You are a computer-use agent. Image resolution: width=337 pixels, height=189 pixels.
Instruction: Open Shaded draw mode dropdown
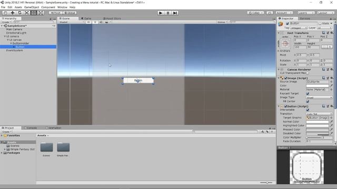point(72,22)
